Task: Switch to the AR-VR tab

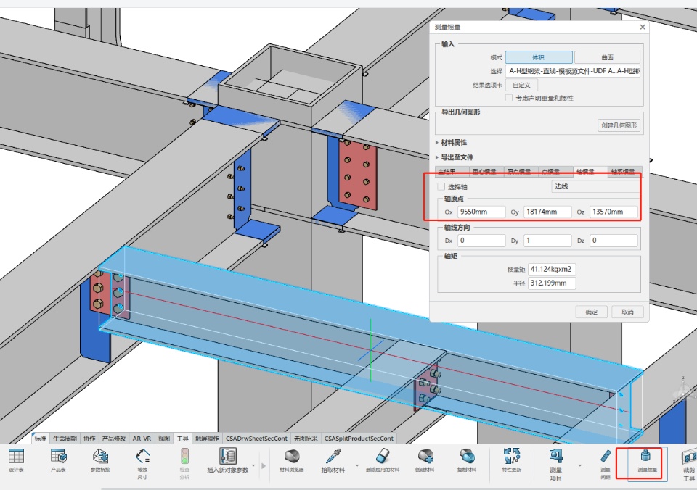Action: point(142,438)
